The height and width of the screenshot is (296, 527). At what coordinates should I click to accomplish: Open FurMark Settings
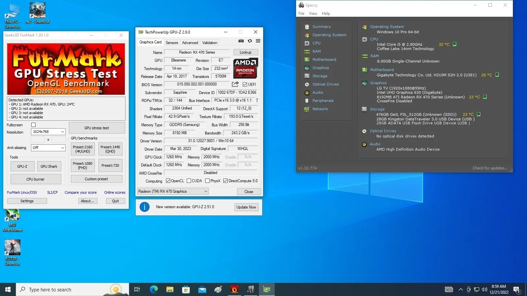pos(27,201)
